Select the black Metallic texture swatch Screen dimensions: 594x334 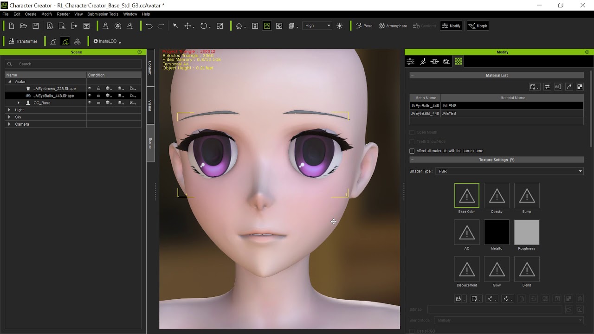coord(497,232)
